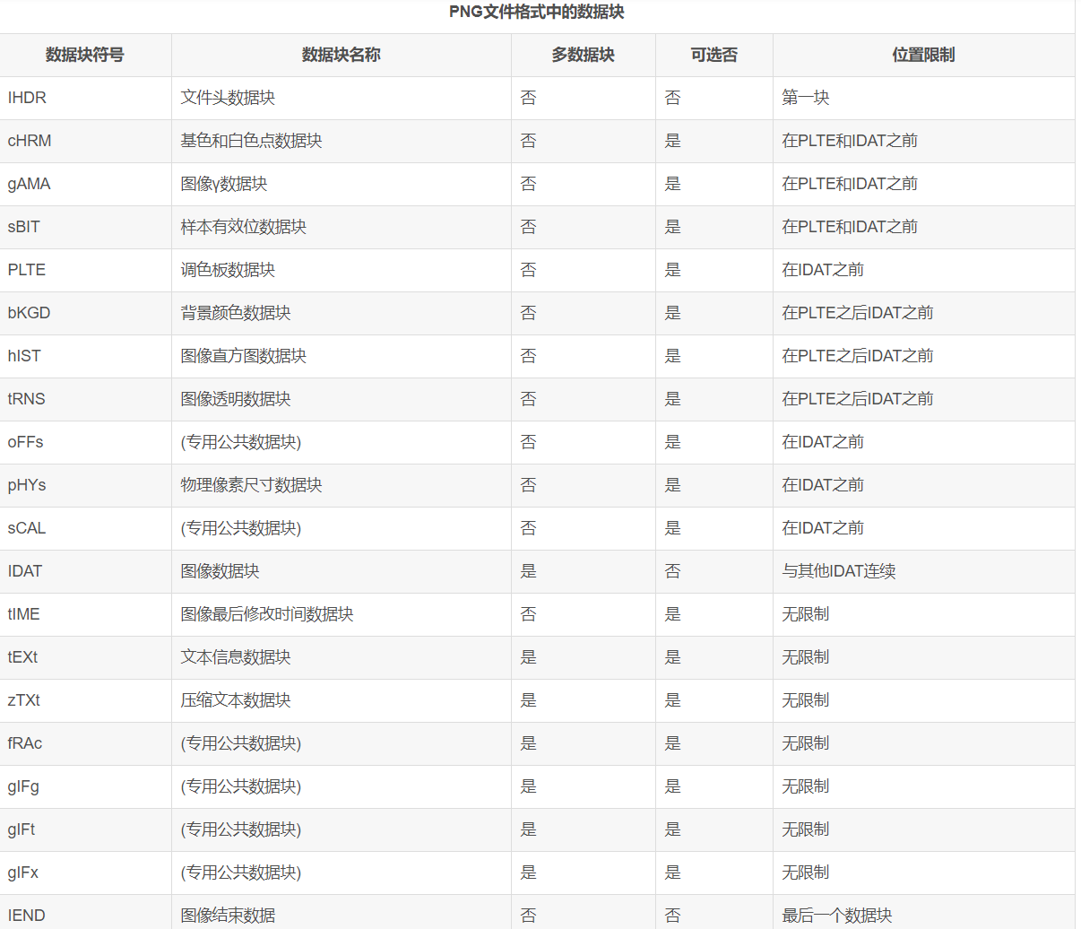
Task: Click the table title PNG文件格式中的数据块
Action: pyautogui.click(x=537, y=13)
